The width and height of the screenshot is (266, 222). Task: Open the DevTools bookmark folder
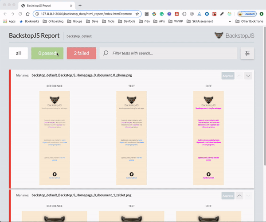pos(126,21)
